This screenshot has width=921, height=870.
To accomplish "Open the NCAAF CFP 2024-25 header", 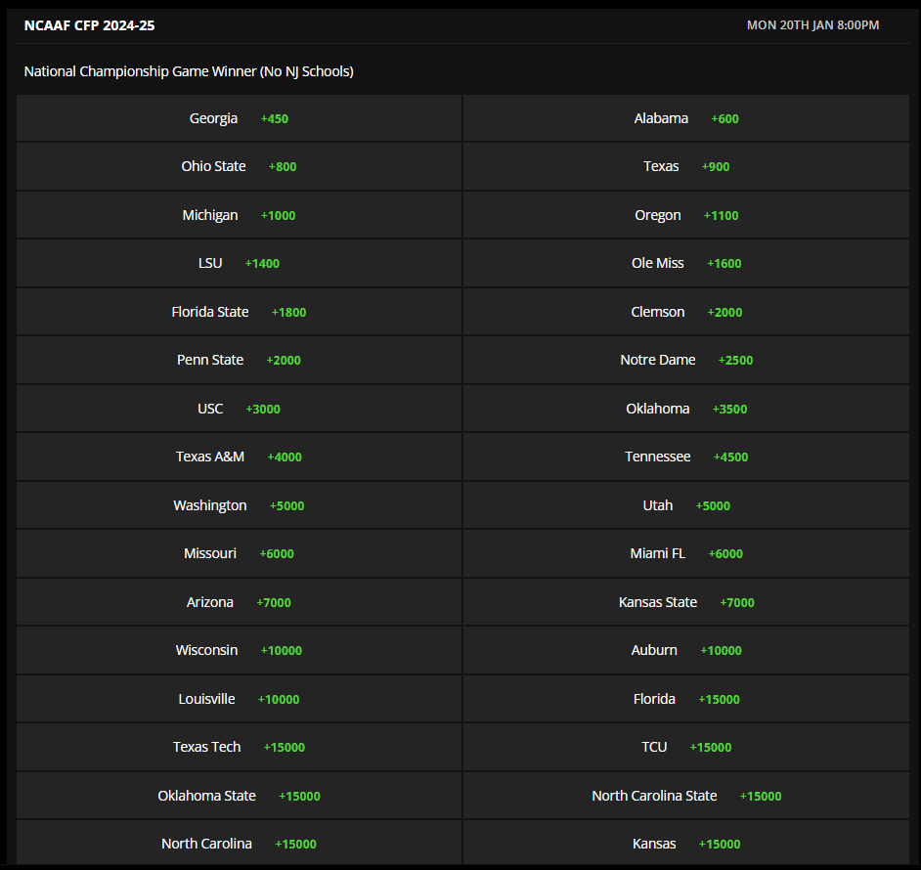I will coord(89,25).
